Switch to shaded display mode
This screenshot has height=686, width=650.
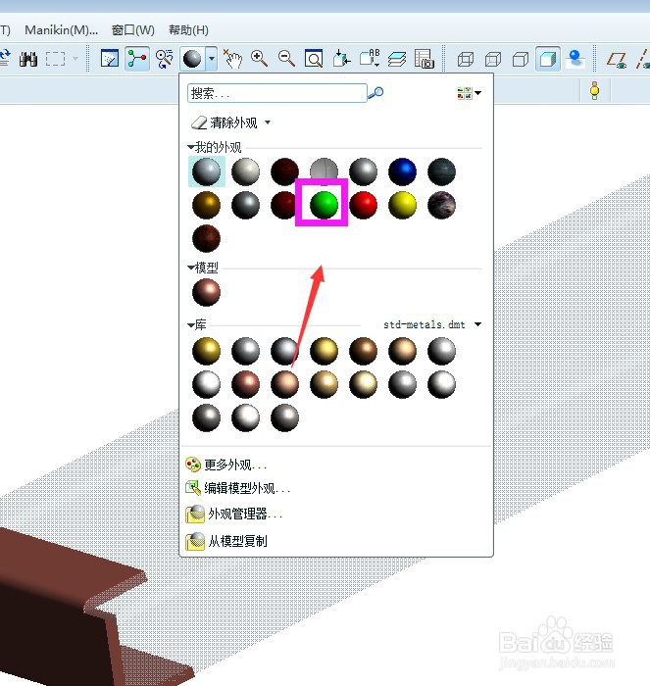click(x=548, y=59)
